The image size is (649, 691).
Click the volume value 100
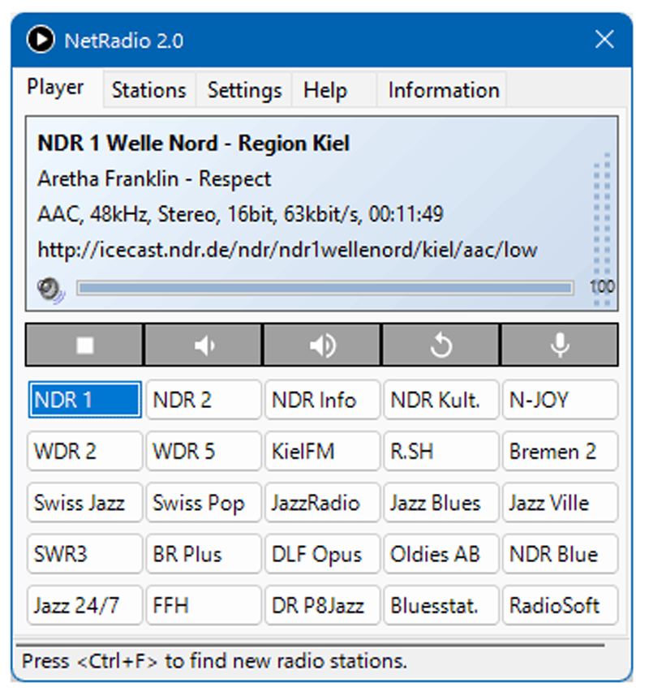[602, 287]
